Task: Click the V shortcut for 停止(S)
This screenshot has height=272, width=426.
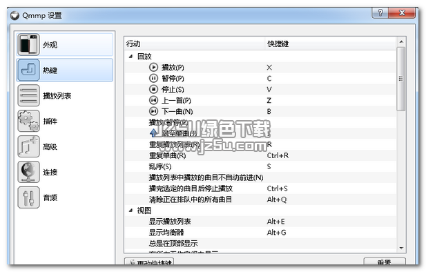Action: click(269, 89)
